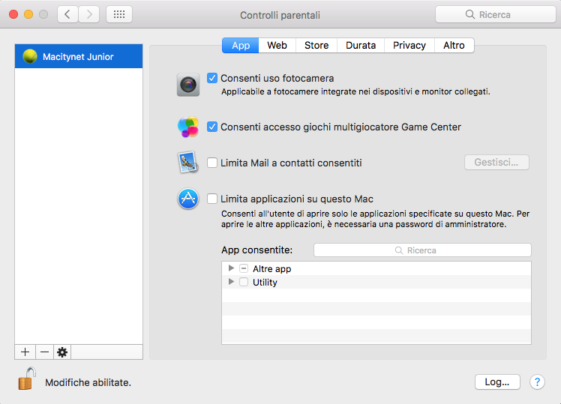Screen dimensions: 561x404
Task: Click the padlock to prevent changes
Action: (x=27, y=379)
